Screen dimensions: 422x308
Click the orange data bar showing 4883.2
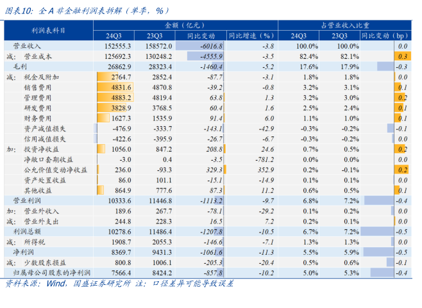pos(114,98)
